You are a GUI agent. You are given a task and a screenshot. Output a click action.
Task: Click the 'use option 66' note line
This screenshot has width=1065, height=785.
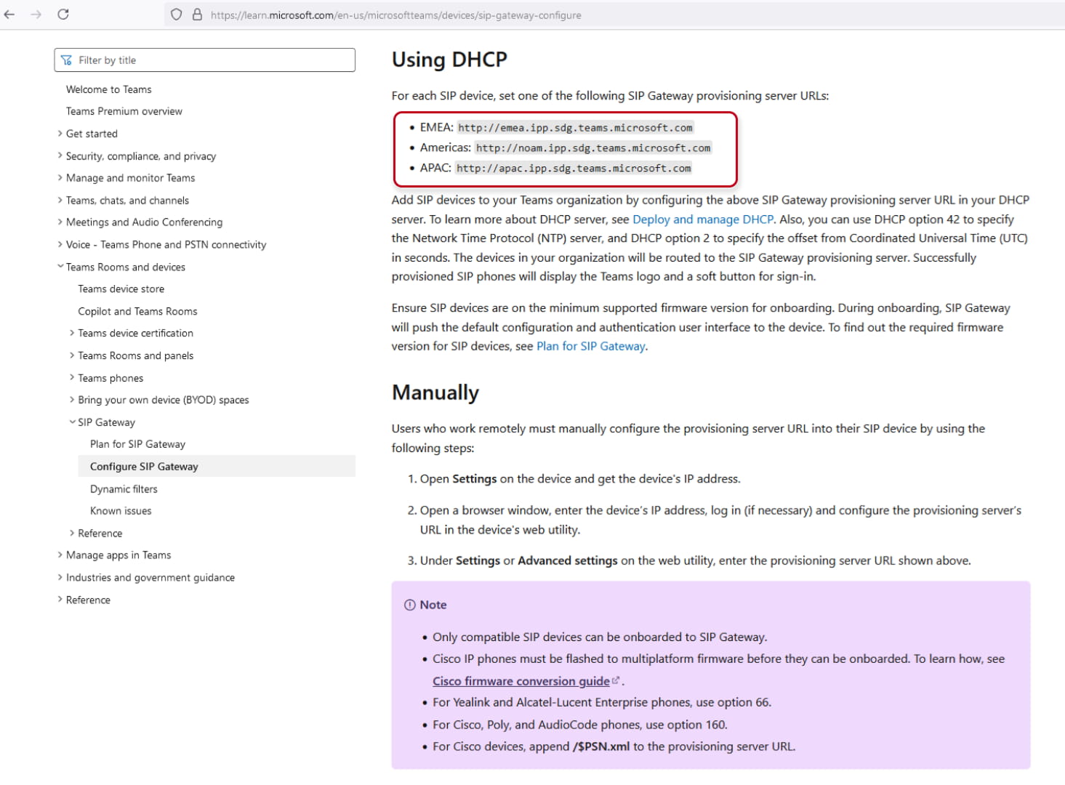(602, 703)
